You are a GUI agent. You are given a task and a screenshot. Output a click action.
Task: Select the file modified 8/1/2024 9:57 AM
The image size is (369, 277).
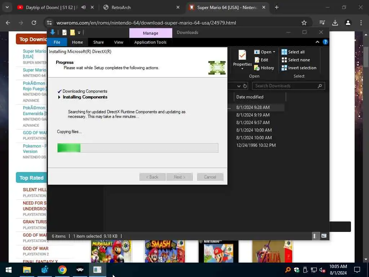tap(253, 123)
